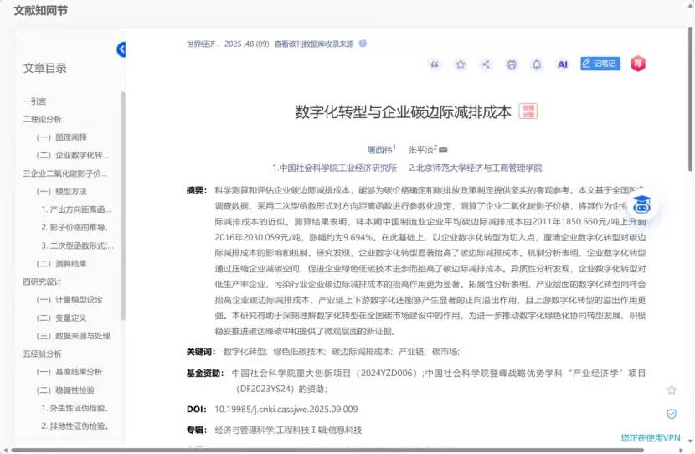695x454 pixels.
Task: Click 查看该刊数据库收录来源 link
Action: coord(314,44)
